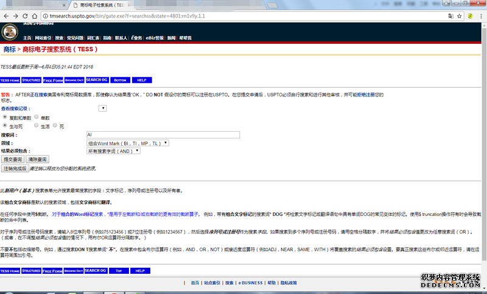Screen dimensions: 487x294
Task: Open 词汇表 in the top navigation
Action: click(x=93, y=38)
